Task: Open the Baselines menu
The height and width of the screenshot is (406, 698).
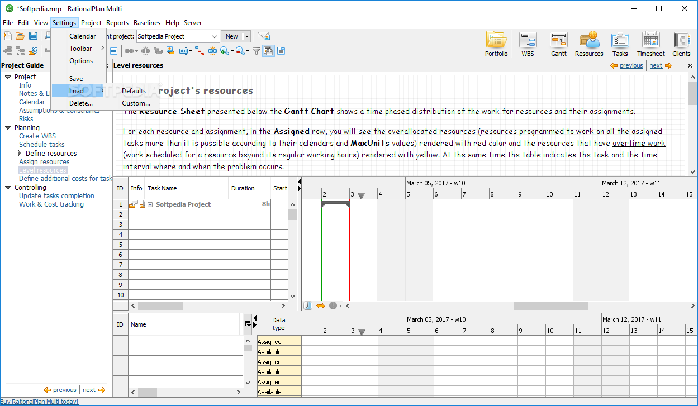Action: pos(147,23)
